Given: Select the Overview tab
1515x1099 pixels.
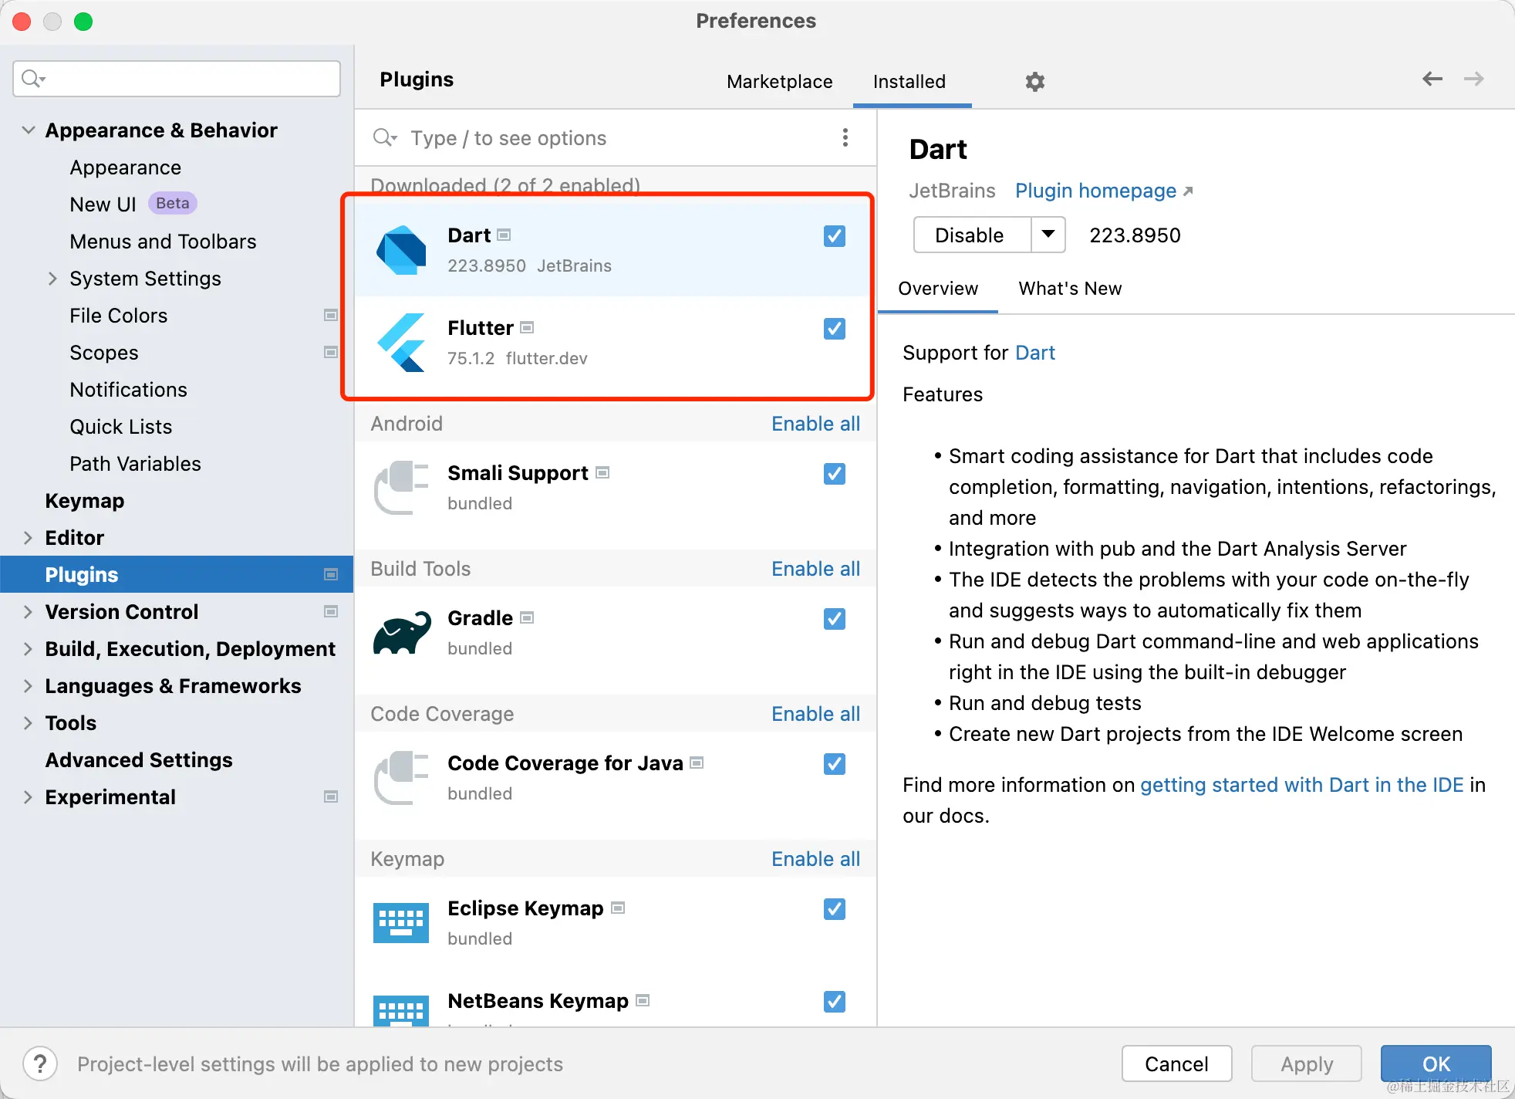Looking at the screenshot, I should pos(938,288).
